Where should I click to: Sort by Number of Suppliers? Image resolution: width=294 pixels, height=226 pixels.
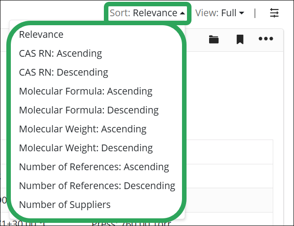coord(65,204)
